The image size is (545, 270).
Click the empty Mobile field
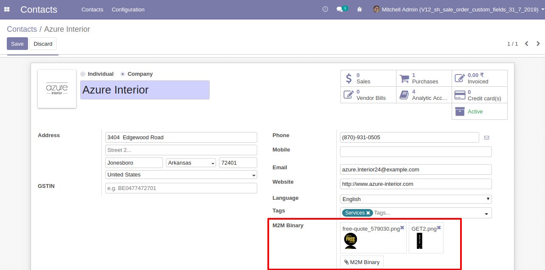click(x=416, y=152)
